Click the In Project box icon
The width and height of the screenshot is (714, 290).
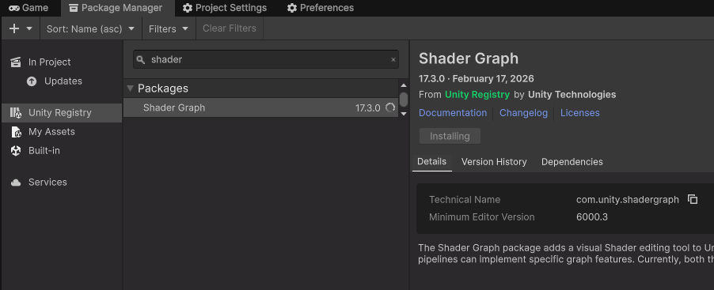click(16, 62)
